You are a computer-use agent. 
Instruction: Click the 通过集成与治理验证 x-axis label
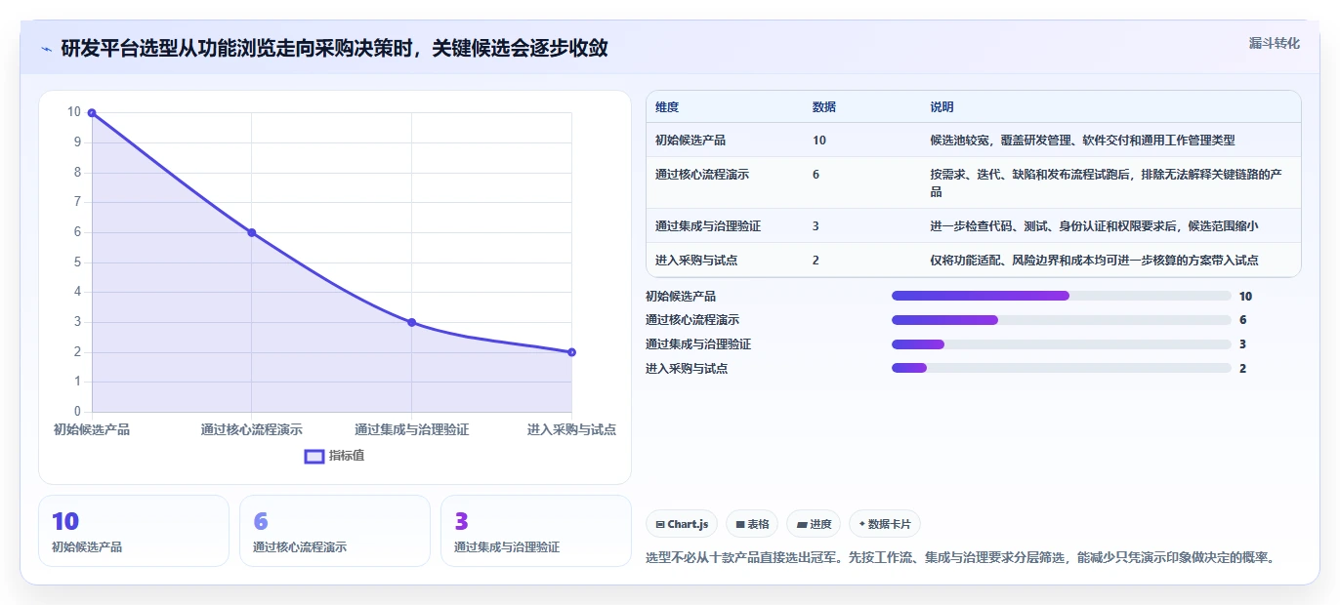click(411, 429)
